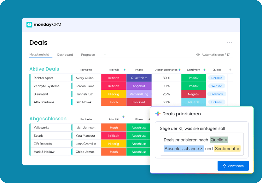The image size is (262, 183).
Task: Open the Phase dropdown for Richter Sport
Action: pyautogui.click(x=139, y=78)
